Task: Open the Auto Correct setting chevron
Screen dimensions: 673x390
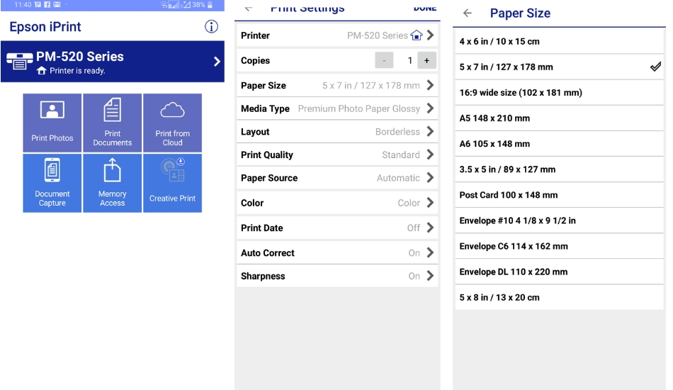Action: 431,252
